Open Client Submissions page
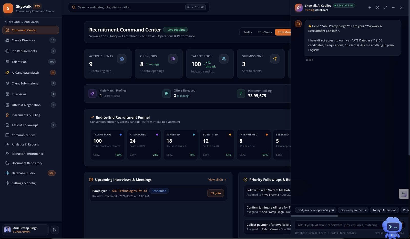 pyautogui.click(x=30, y=83)
